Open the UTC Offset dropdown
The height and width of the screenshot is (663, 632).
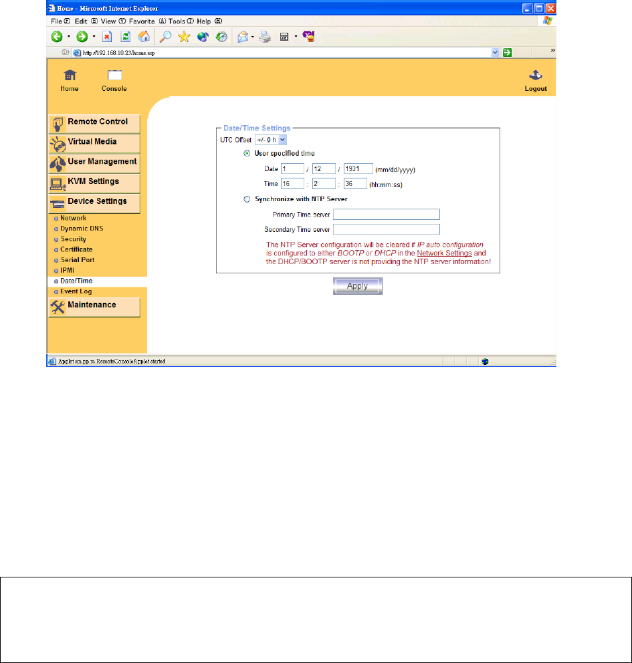[x=271, y=139]
